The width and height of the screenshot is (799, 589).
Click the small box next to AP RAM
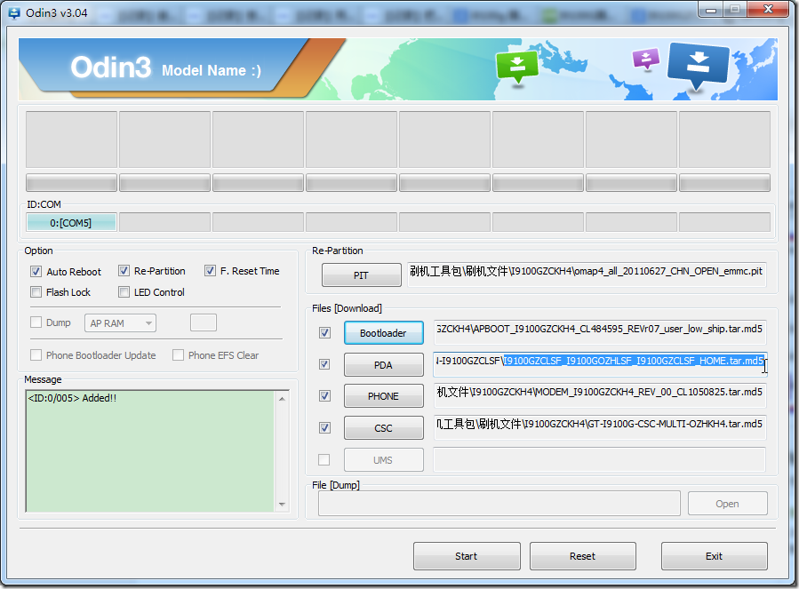204,322
